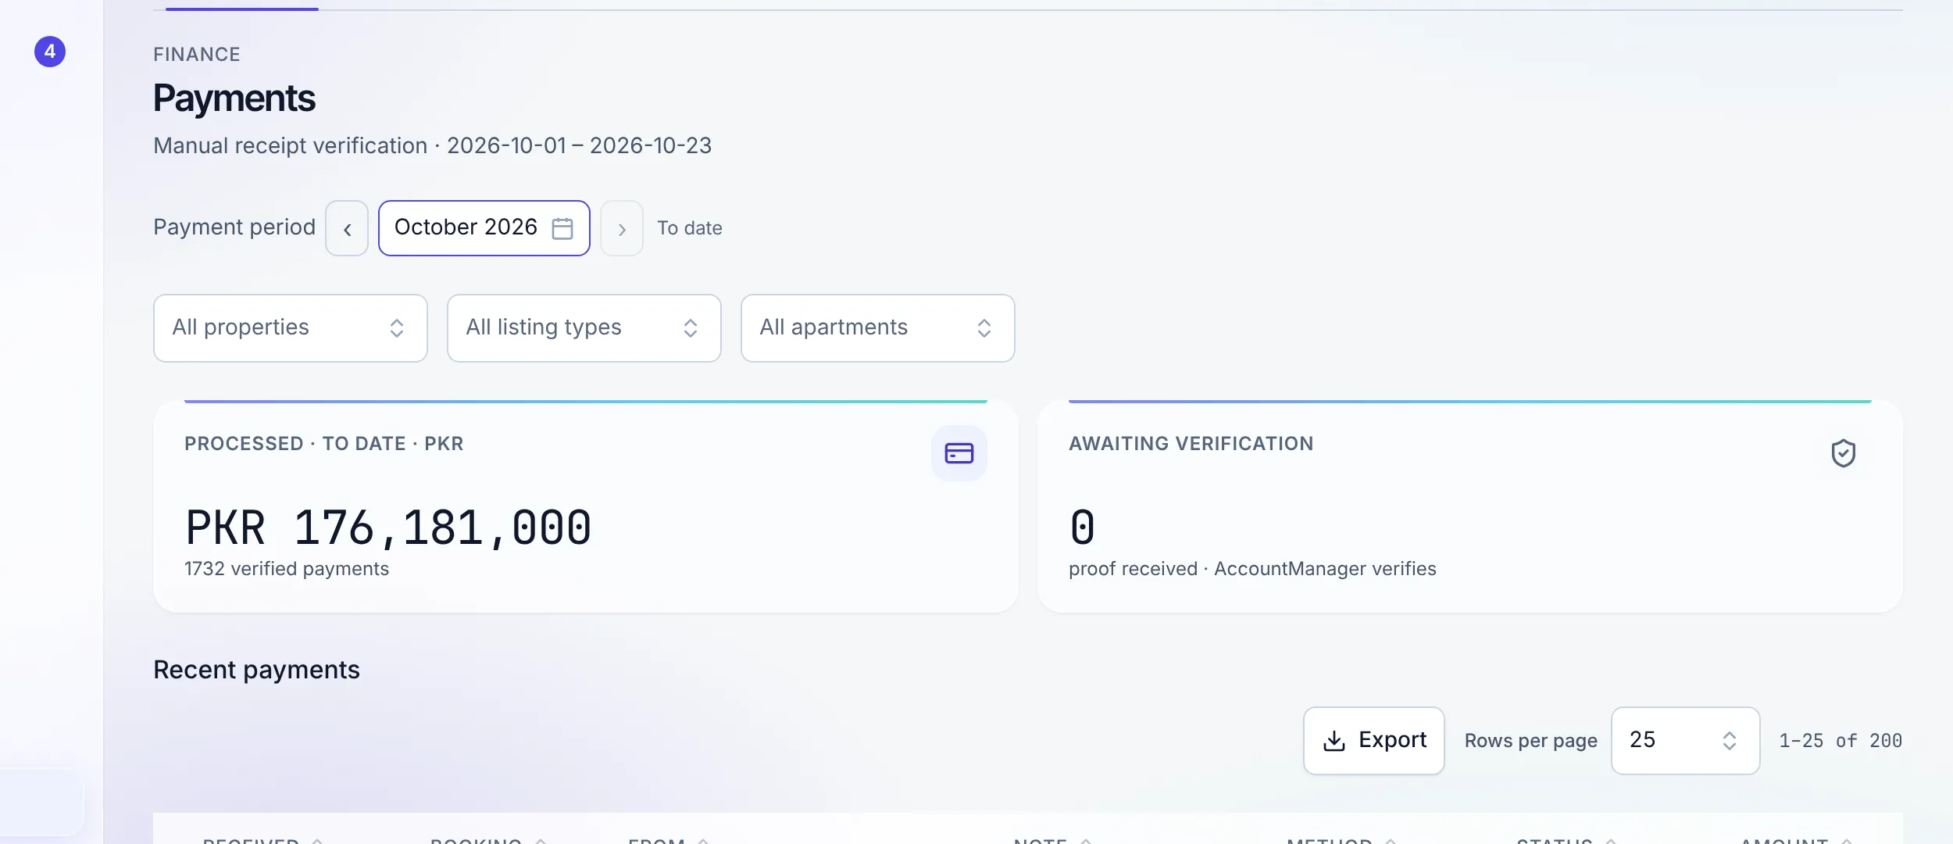This screenshot has height=844, width=1953.
Task: Open the All listing types dropdown
Action: pyautogui.click(x=584, y=328)
